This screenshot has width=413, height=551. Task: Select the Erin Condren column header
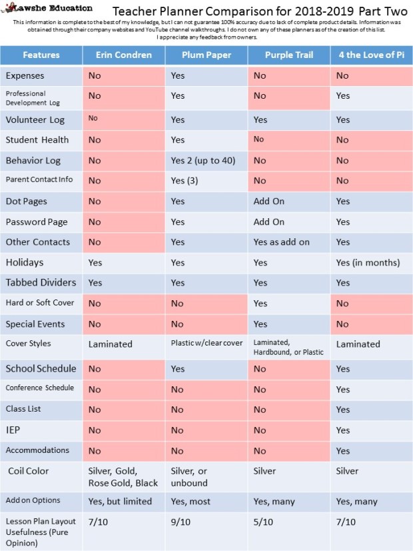pos(124,55)
